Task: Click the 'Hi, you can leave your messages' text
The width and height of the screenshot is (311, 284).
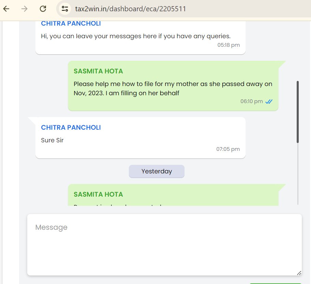Action: tap(136, 36)
